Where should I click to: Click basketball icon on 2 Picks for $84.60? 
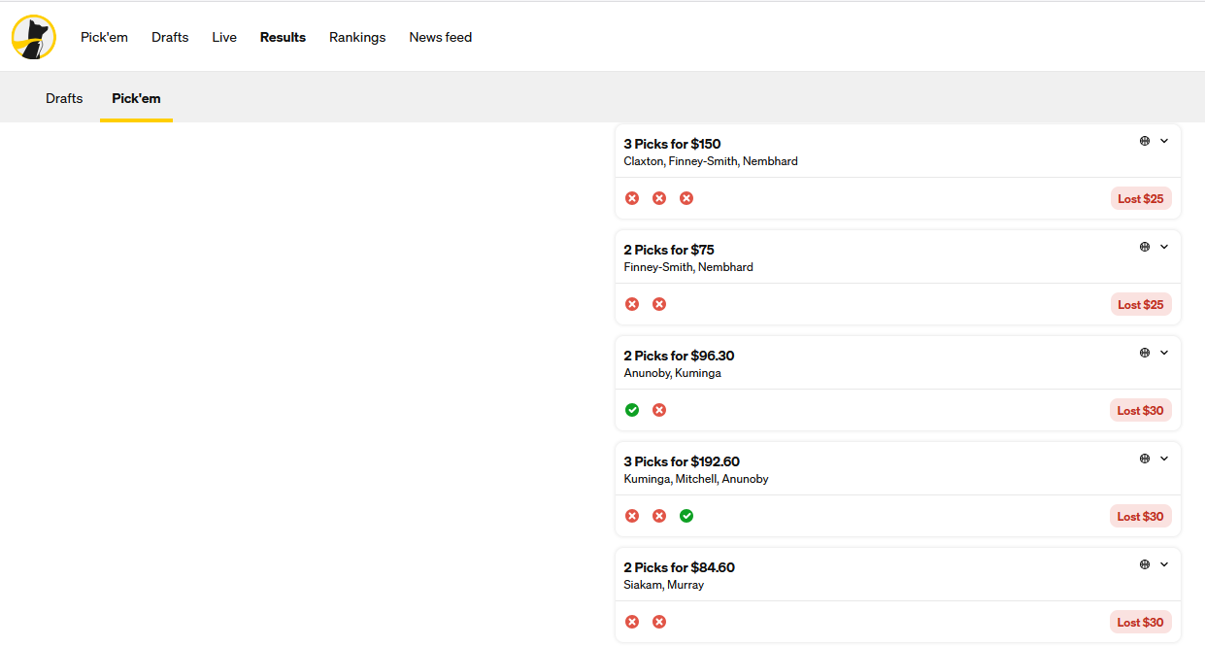1145,564
